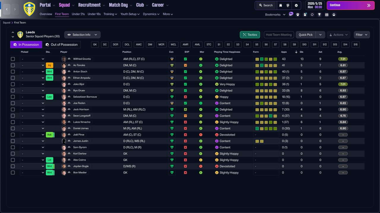Open Picked dropdown for Ethan Ampadu
The height and width of the screenshot is (213, 380).
point(32,78)
